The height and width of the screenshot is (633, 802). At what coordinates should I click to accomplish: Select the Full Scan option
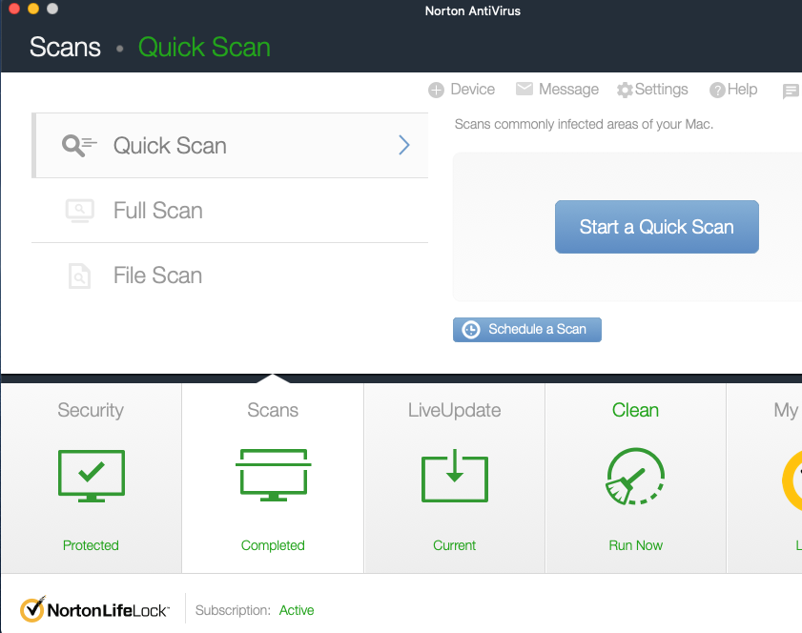click(230, 211)
